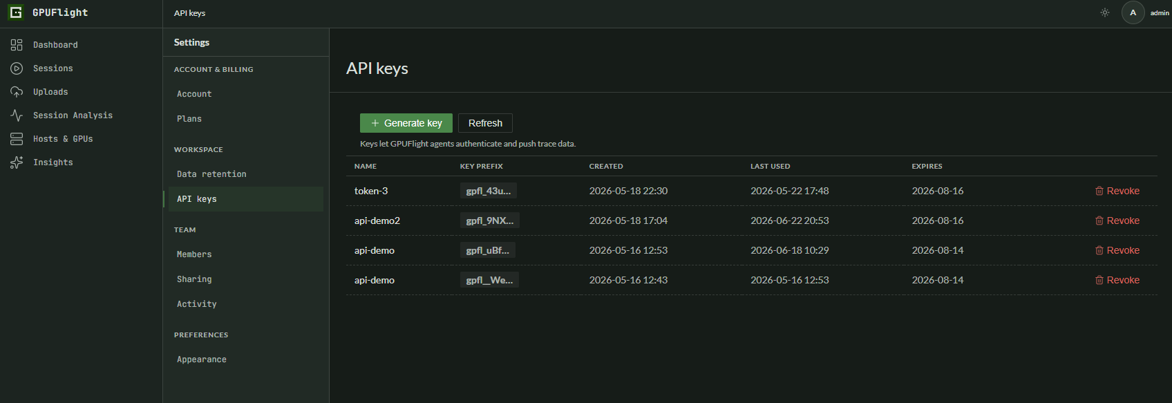Click the NAME column header
Viewport: 1172px width, 403px height.
(366, 167)
